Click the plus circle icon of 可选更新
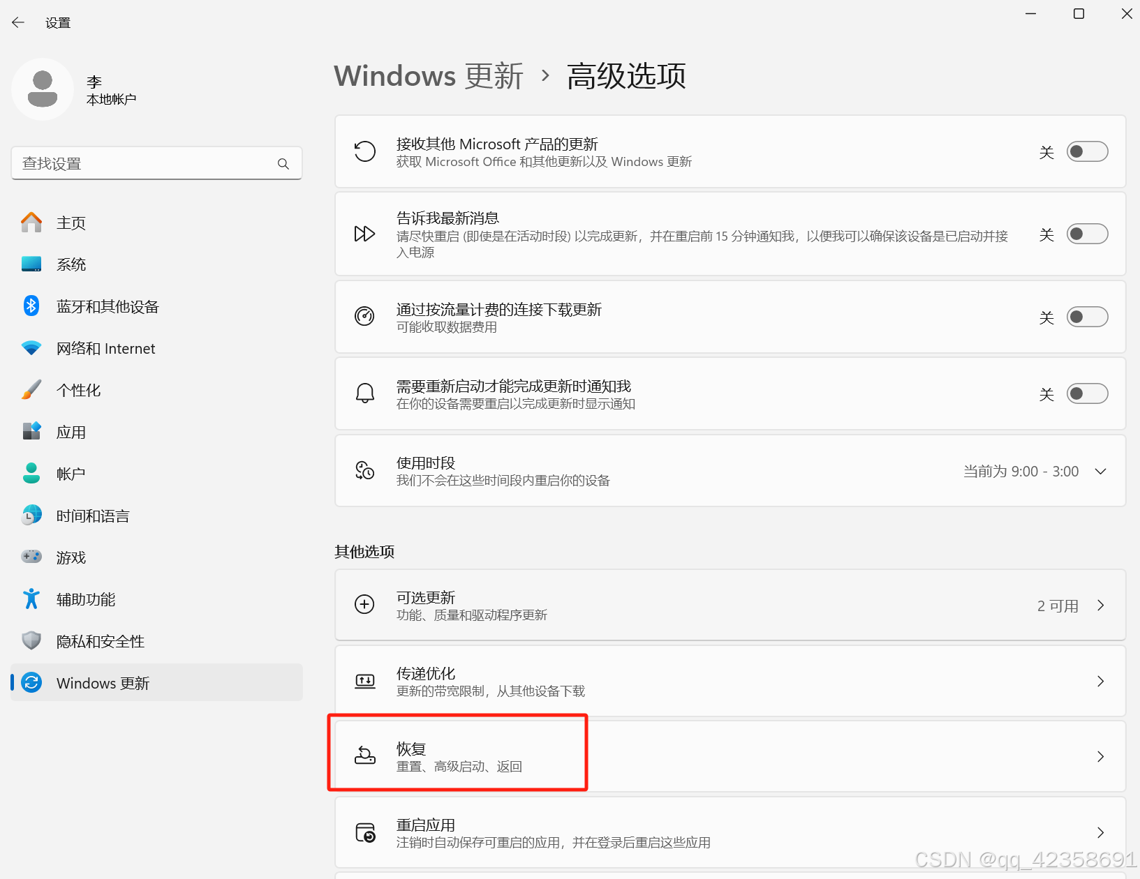The width and height of the screenshot is (1140, 879). point(364,604)
